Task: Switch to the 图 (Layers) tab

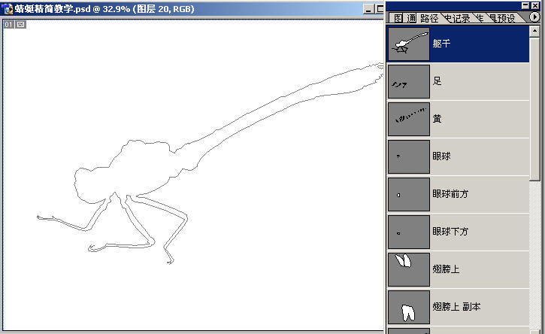Action: click(398, 18)
